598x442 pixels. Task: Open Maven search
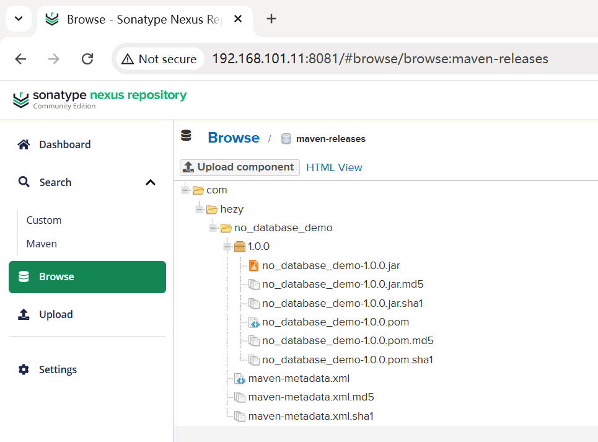[42, 244]
